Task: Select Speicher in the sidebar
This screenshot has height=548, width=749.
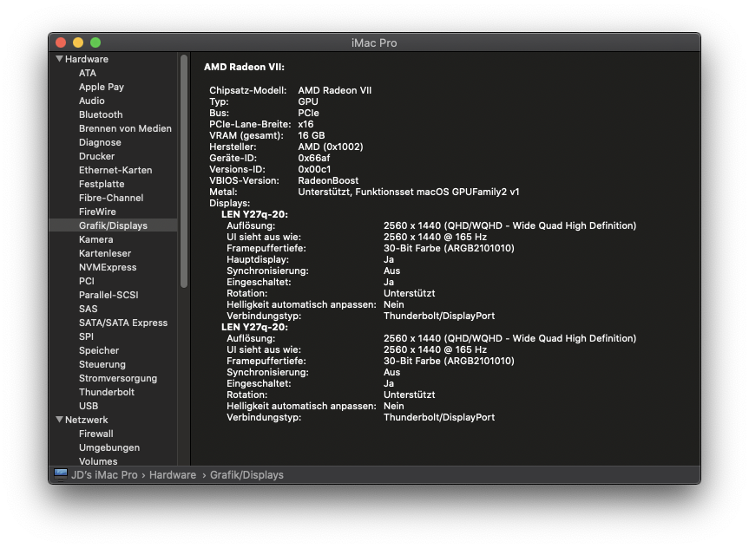Action: tap(99, 350)
